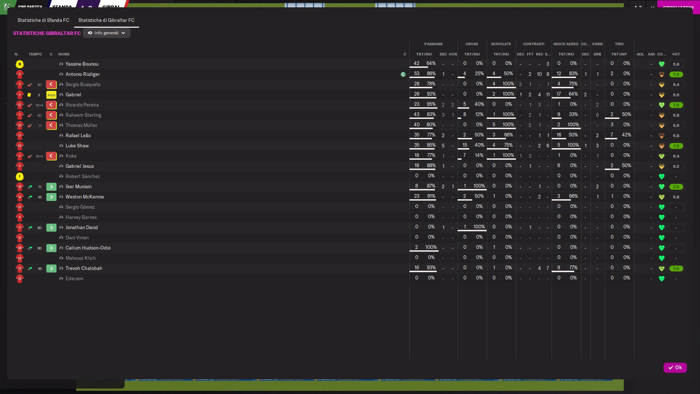Select the Callum Hudson-Odoi player name

(x=88, y=248)
